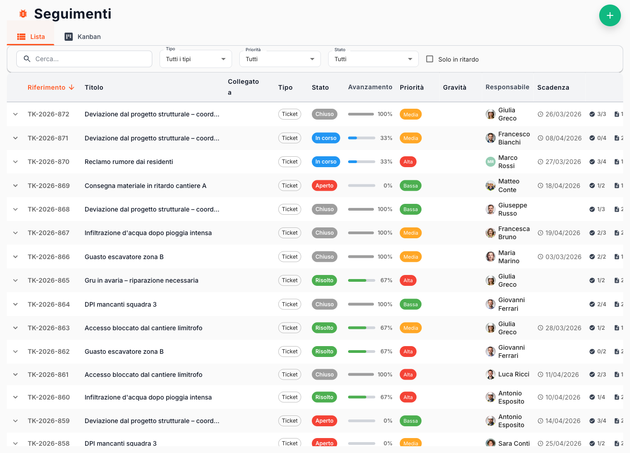Viewport: 630px width, 453px height.
Task: Select the Lista tab
Action: click(31, 37)
